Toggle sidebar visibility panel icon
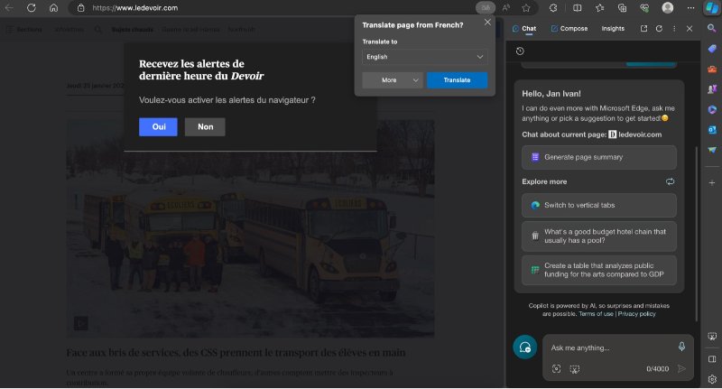This screenshot has height=389, width=722. (712, 359)
